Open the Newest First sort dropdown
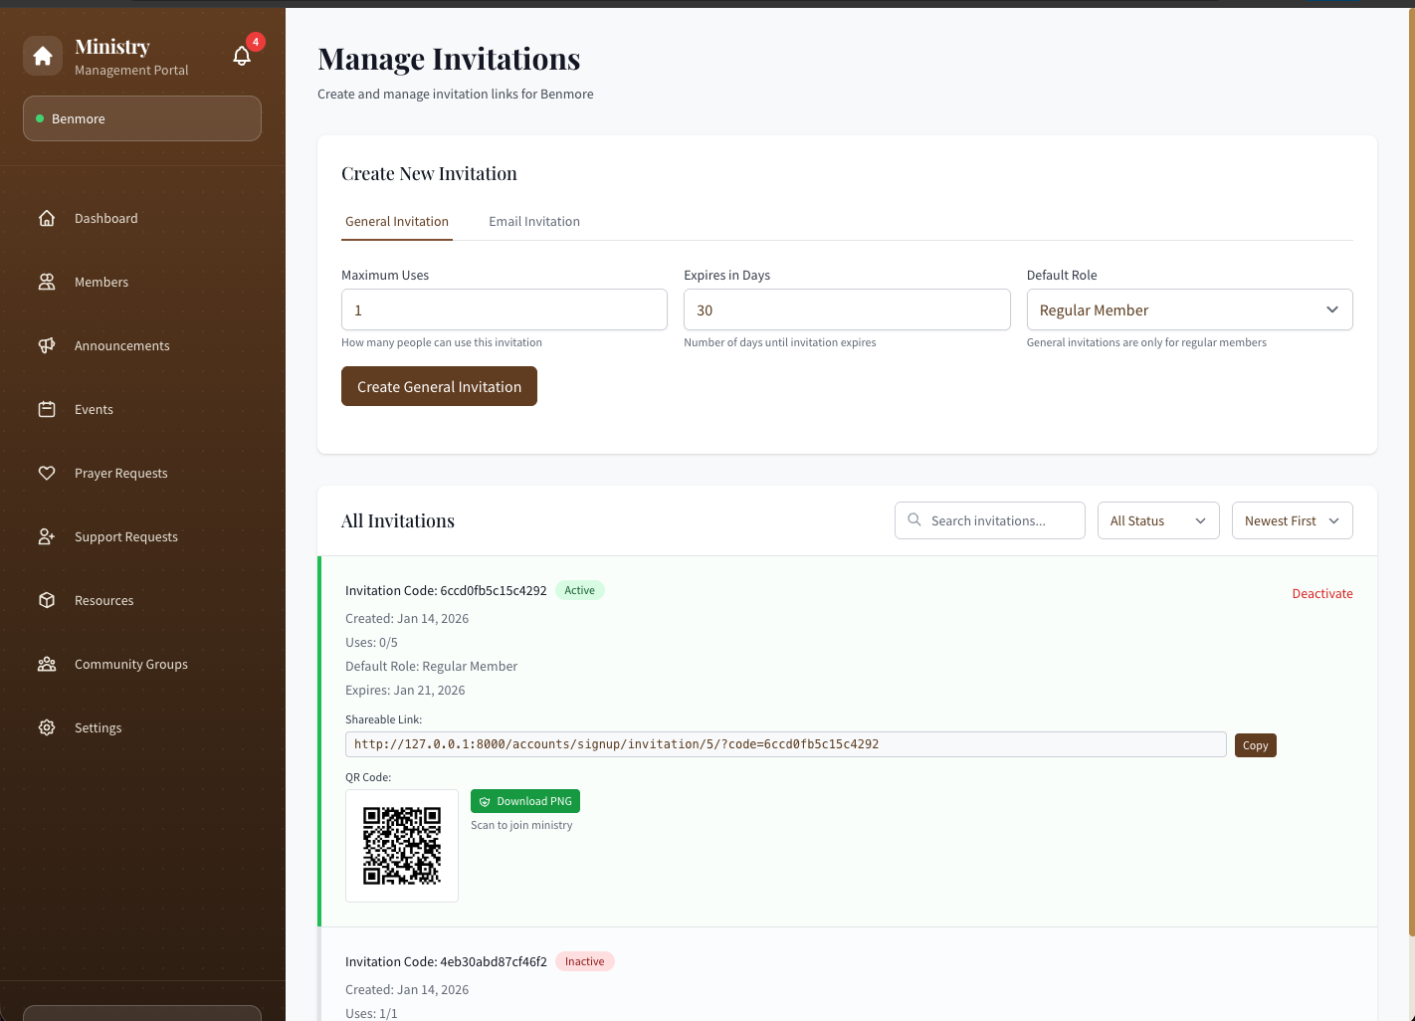 (1292, 520)
